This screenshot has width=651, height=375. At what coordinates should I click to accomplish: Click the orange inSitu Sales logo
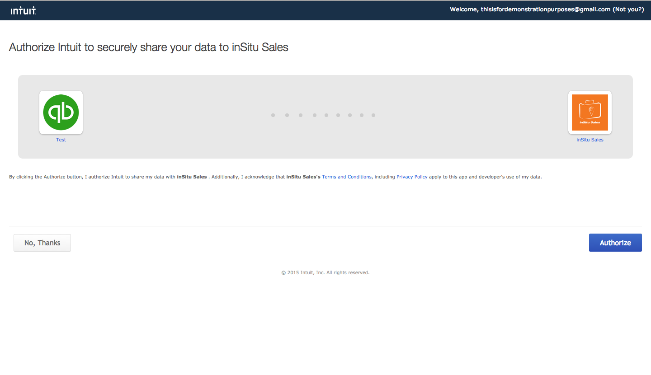pos(590,112)
